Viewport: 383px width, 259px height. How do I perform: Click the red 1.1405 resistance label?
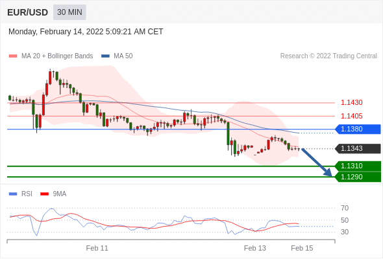point(351,116)
